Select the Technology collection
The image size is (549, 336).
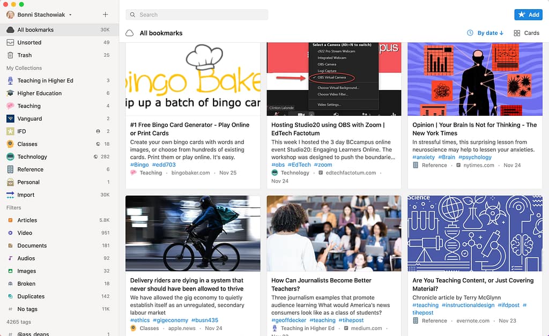click(x=32, y=157)
